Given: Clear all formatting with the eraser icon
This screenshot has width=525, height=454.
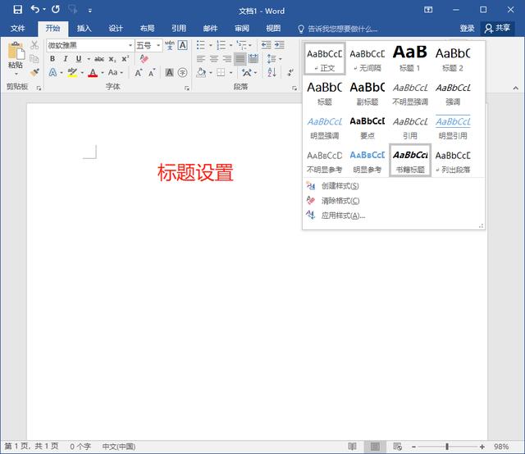Looking at the screenshot, I should 144,59.
